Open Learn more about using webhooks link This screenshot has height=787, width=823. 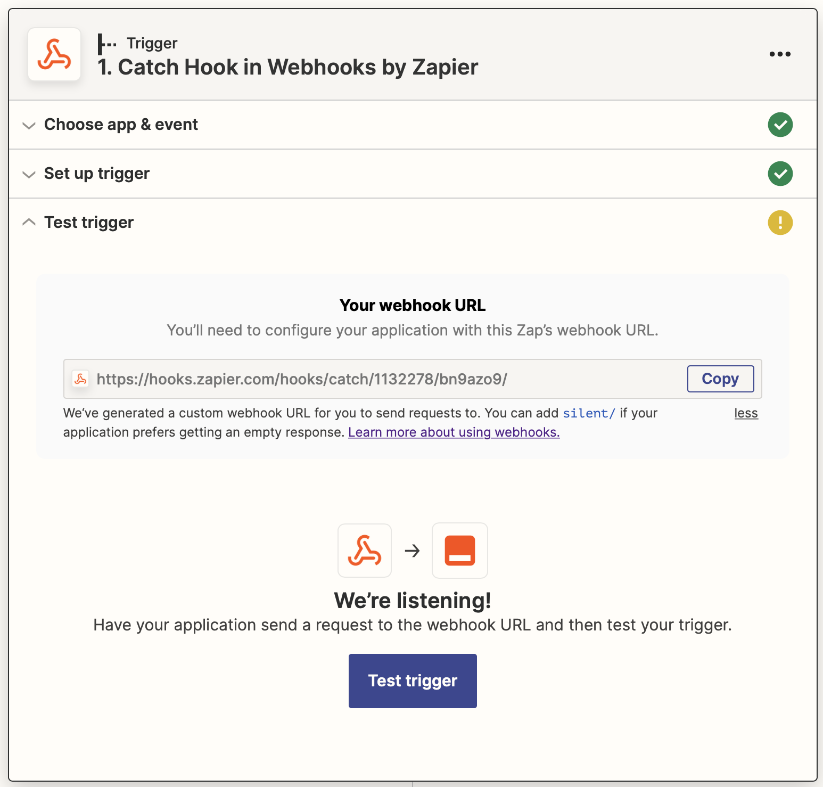(x=454, y=432)
